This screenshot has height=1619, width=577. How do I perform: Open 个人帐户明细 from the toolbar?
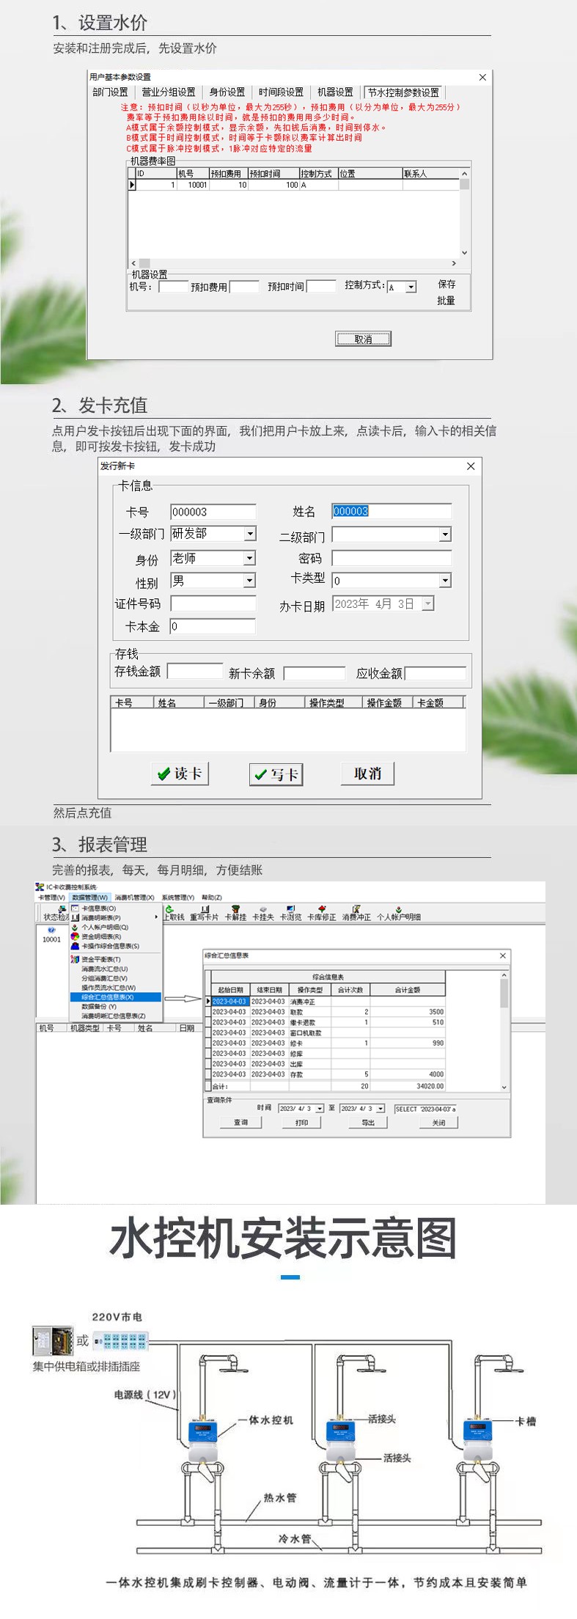coord(398,913)
